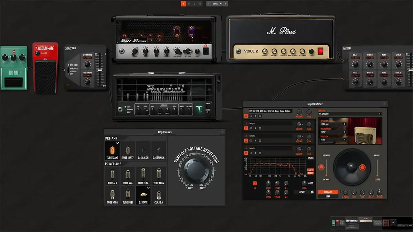Switch crossover output to RIGHT

pyautogui.click(x=310, y=173)
